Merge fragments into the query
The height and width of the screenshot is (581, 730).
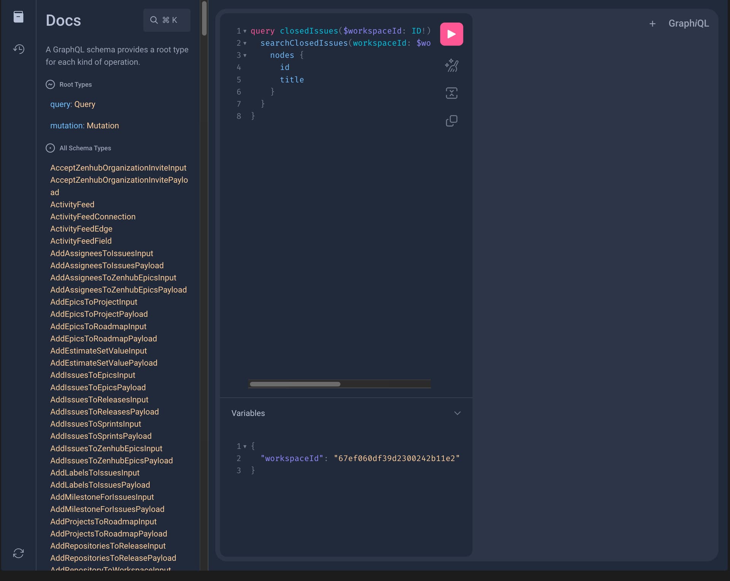point(451,93)
